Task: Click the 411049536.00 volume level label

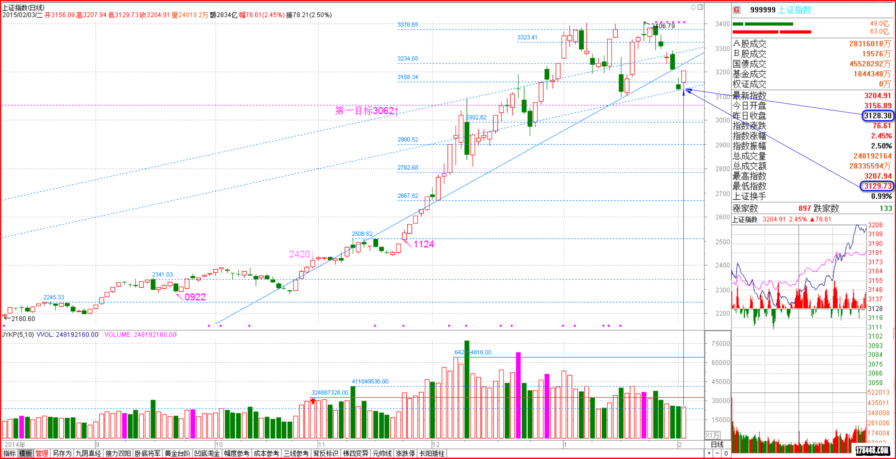Action: [370, 382]
